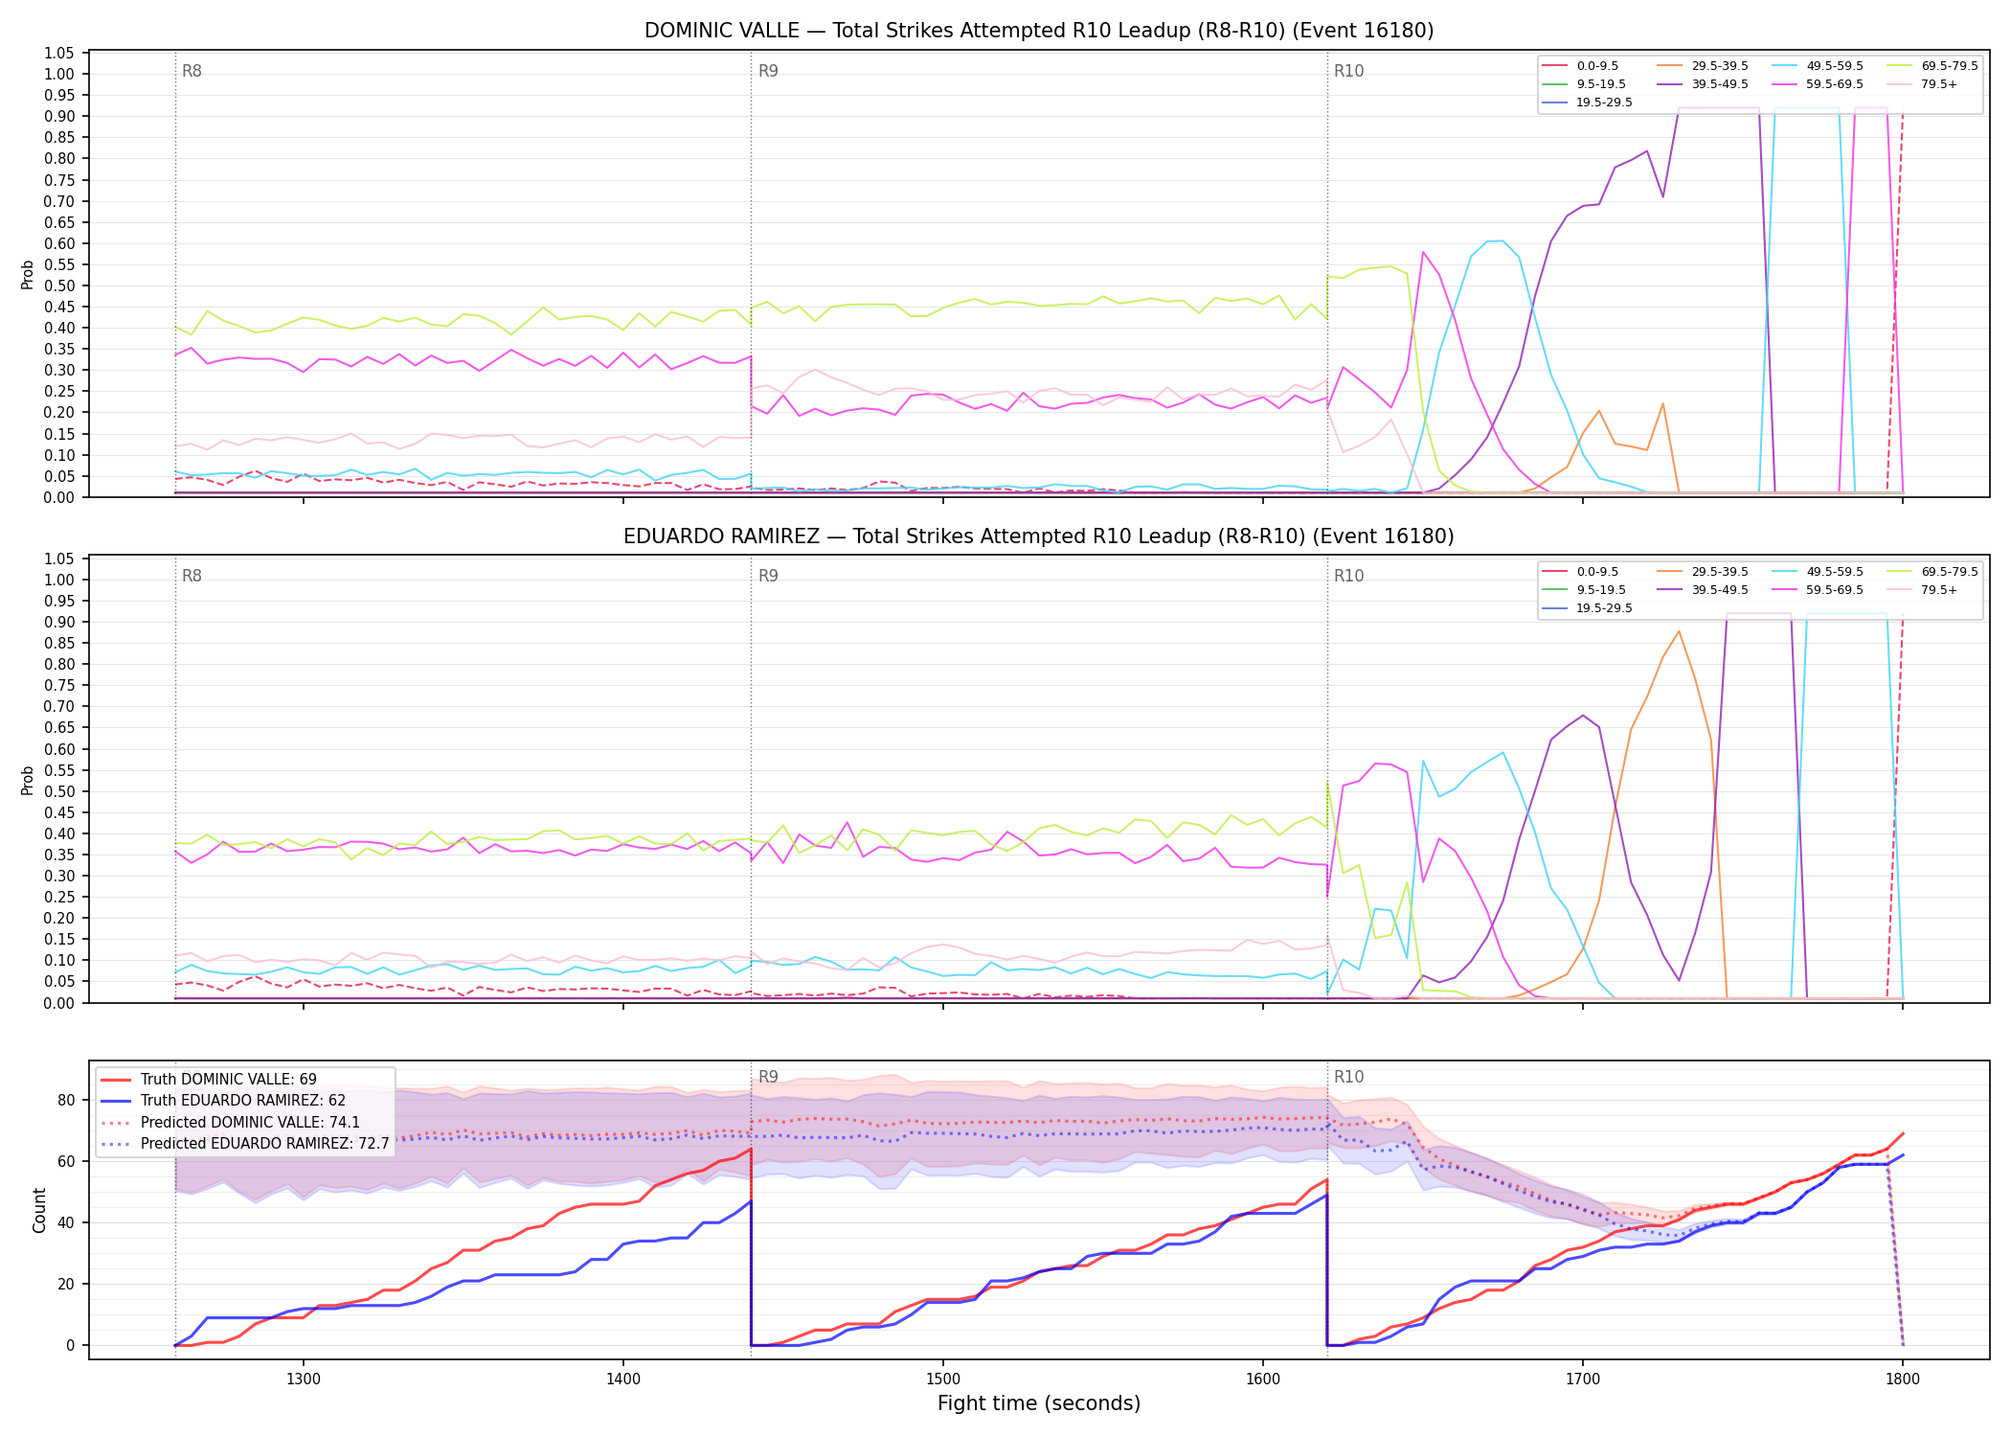This screenshot has height=1437, width=2011.
Task: Click the 1800 x-axis tick label
Action: (x=1903, y=1380)
